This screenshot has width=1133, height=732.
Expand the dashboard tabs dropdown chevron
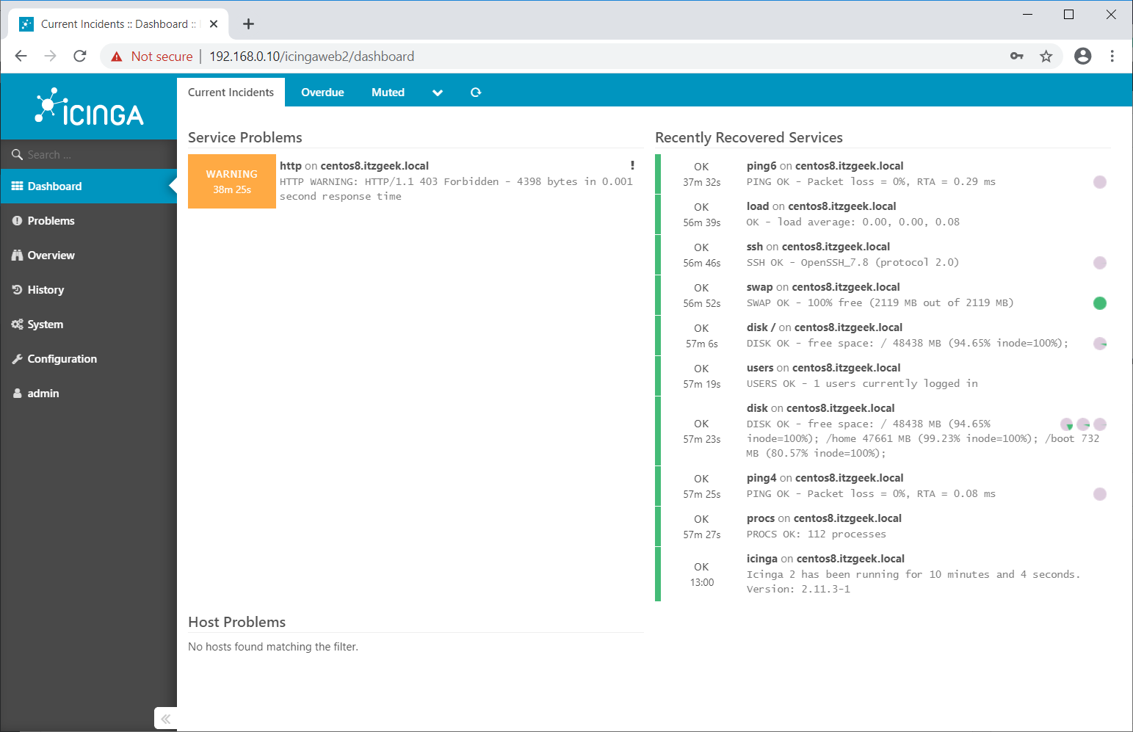(x=438, y=93)
